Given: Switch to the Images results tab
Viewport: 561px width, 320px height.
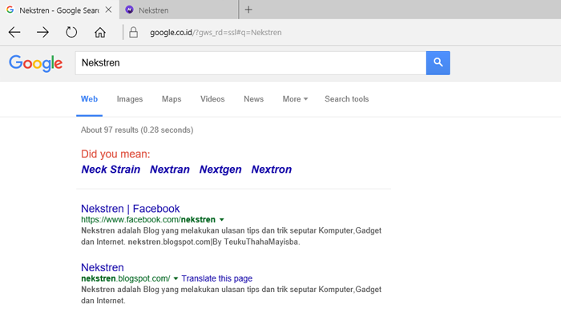Looking at the screenshot, I should coord(130,99).
